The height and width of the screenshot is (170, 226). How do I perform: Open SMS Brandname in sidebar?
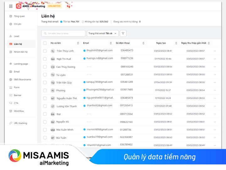21,80
